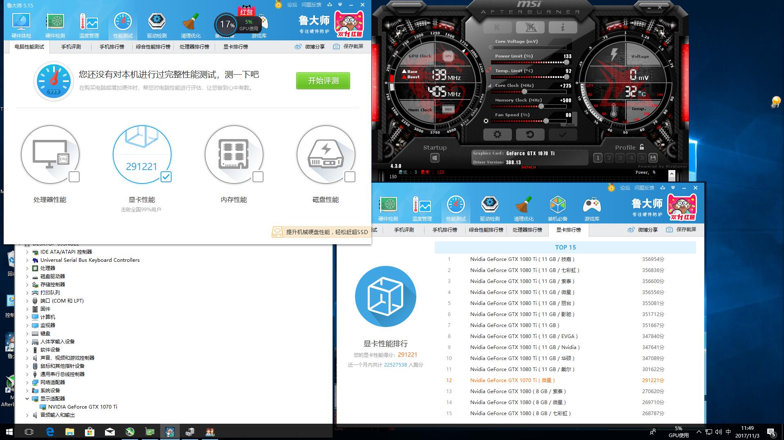Open 温度管理 in the back 鲁大师 window
This screenshot has height=440, width=784.
click(422, 208)
